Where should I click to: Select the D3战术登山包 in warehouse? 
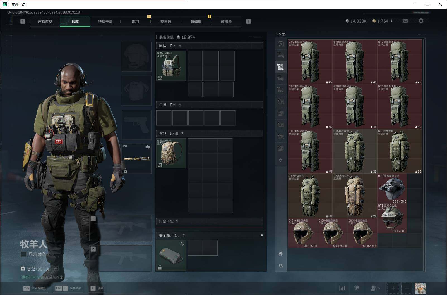[355, 196]
